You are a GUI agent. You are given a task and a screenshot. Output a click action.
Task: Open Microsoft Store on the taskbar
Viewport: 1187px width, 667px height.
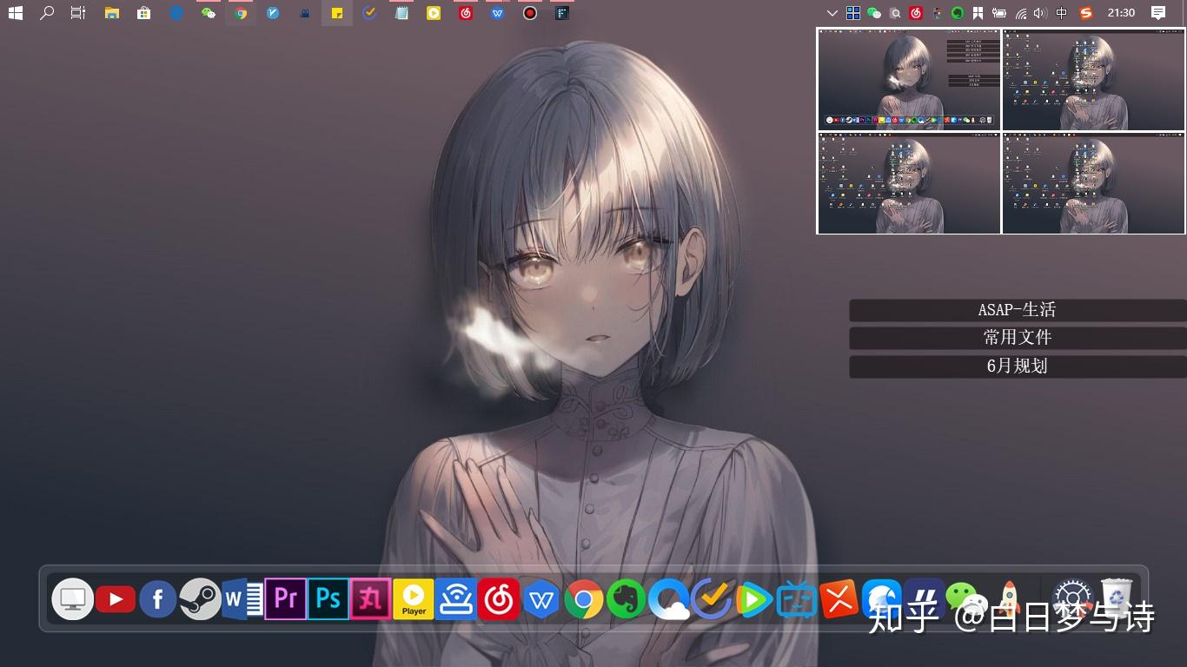click(x=143, y=13)
